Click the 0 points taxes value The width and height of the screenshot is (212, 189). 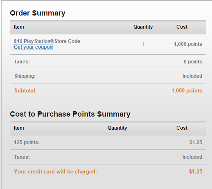[193, 62]
